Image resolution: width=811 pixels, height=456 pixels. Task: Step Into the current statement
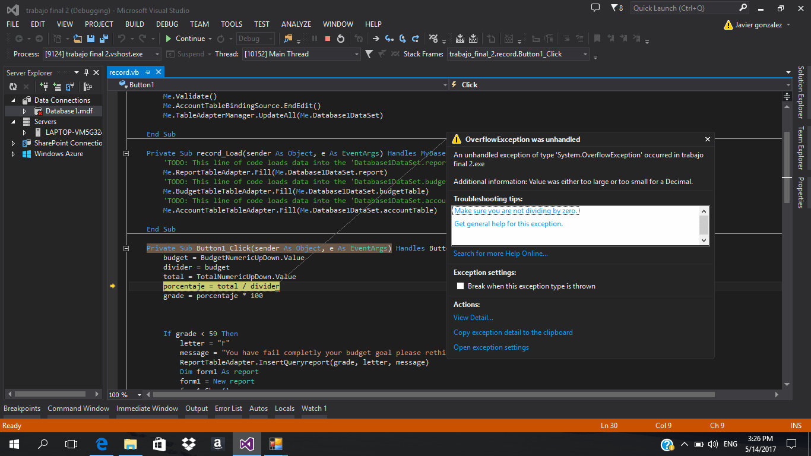[389, 39]
